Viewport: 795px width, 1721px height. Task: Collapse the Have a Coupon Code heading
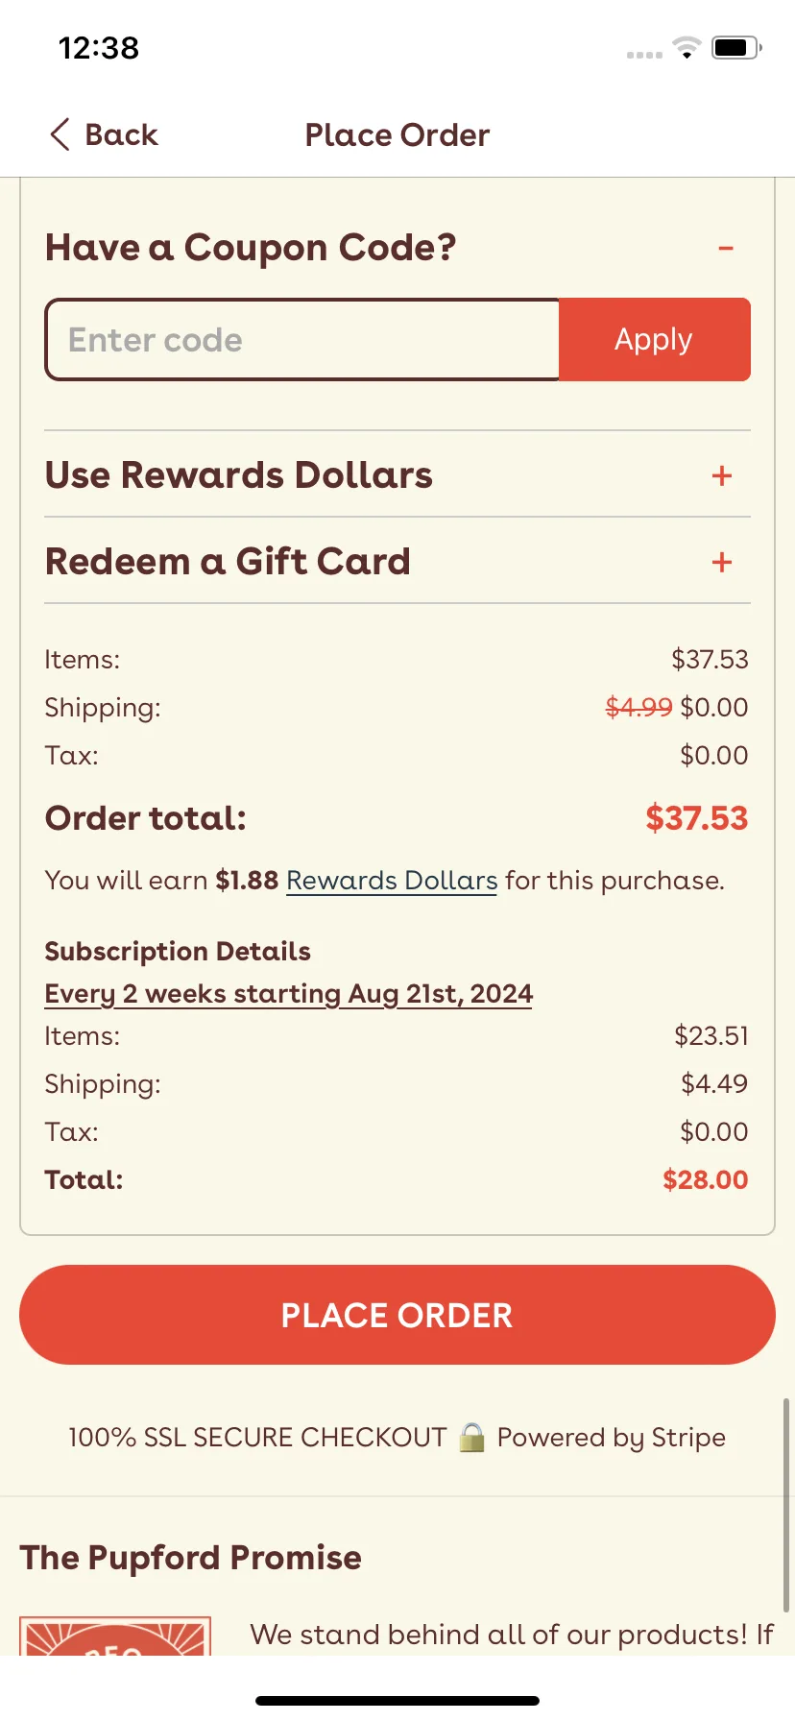(x=251, y=248)
